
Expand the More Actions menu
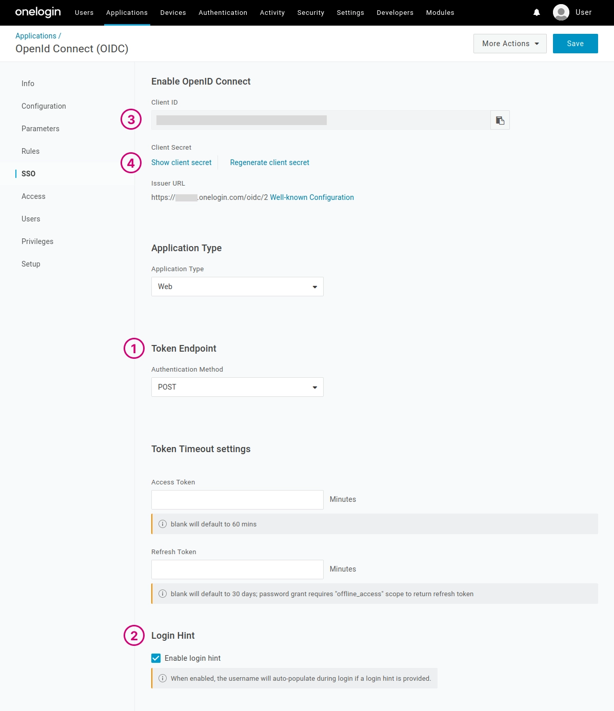pyautogui.click(x=509, y=44)
